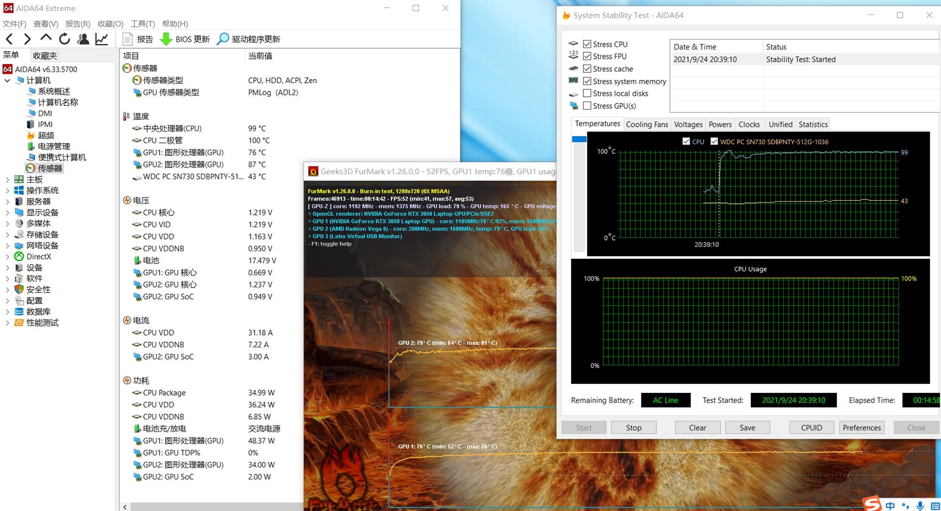Click the report document icon

click(x=127, y=39)
